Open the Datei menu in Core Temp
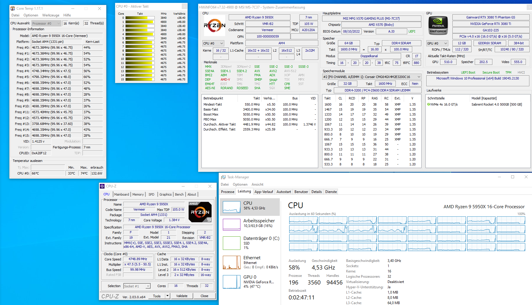The height and width of the screenshot is (305, 532). pos(15,15)
